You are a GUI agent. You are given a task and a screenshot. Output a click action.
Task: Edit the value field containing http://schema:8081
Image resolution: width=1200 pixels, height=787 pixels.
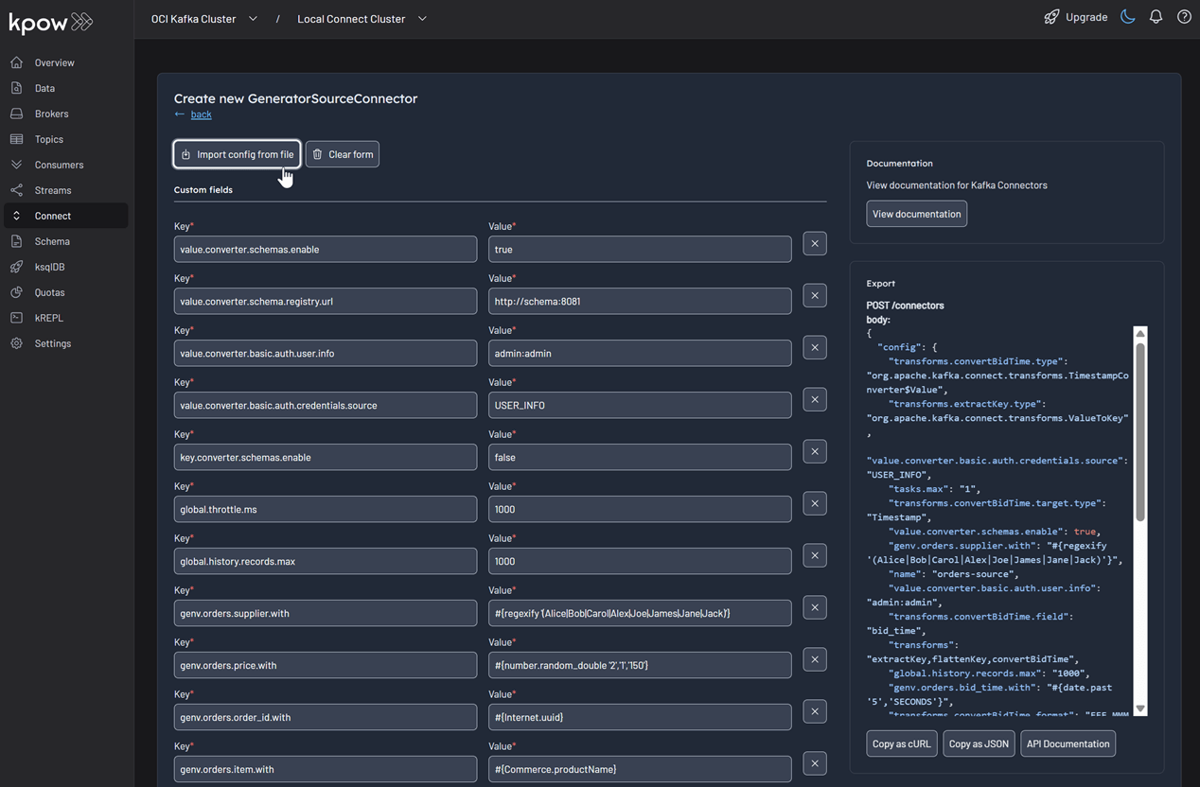[640, 301]
